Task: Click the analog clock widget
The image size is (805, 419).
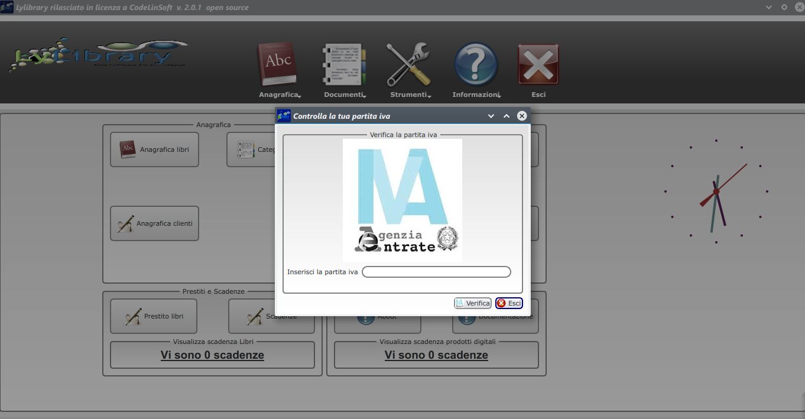Action: [716, 191]
